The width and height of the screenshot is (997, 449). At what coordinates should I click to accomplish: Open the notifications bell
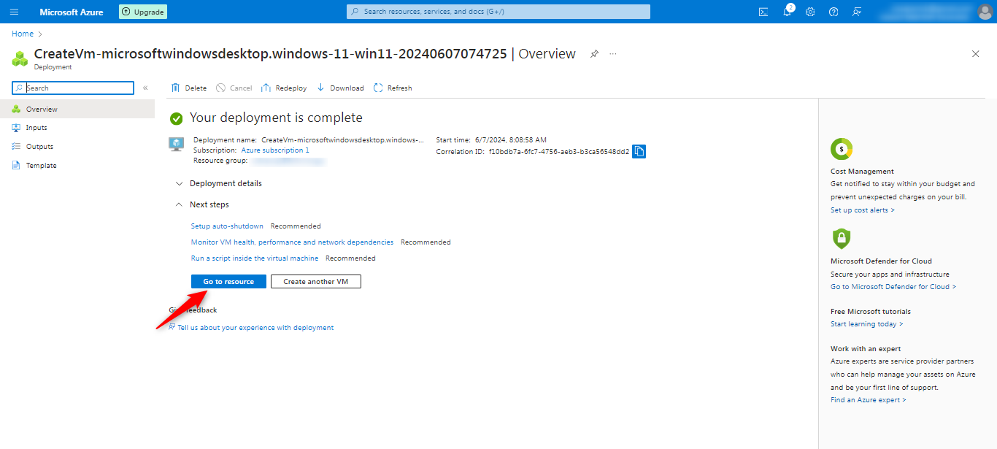point(788,11)
